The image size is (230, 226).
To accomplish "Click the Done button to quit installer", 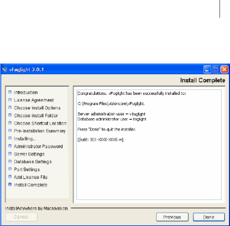I will click(209, 217).
